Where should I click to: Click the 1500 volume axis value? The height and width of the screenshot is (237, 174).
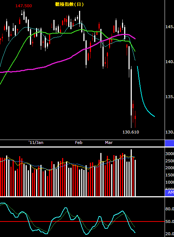click(170, 175)
